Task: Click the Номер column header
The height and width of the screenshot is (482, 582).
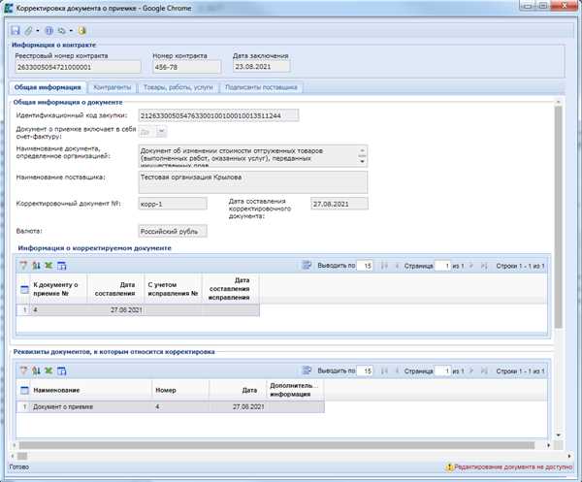Action: tap(180, 390)
